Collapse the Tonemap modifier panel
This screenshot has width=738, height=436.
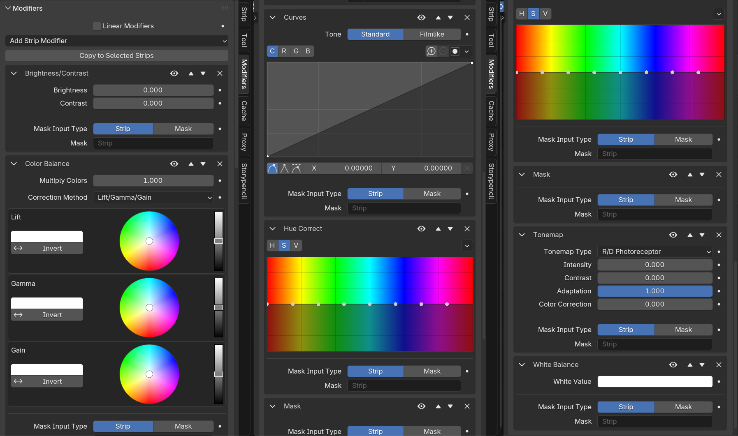522,235
